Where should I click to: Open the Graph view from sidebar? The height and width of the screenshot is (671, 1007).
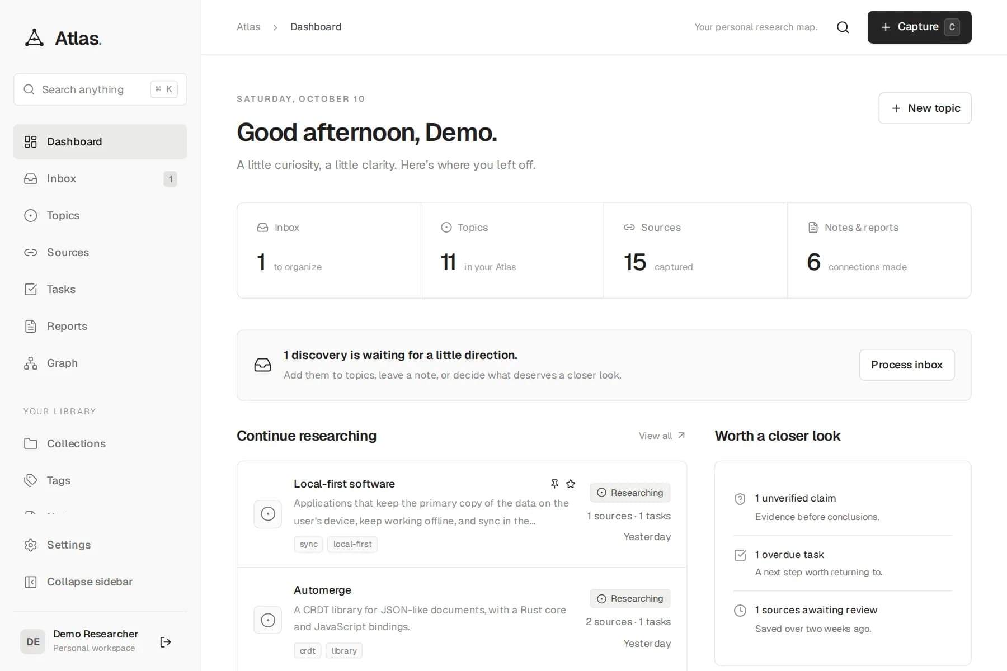[x=100, y=363]
